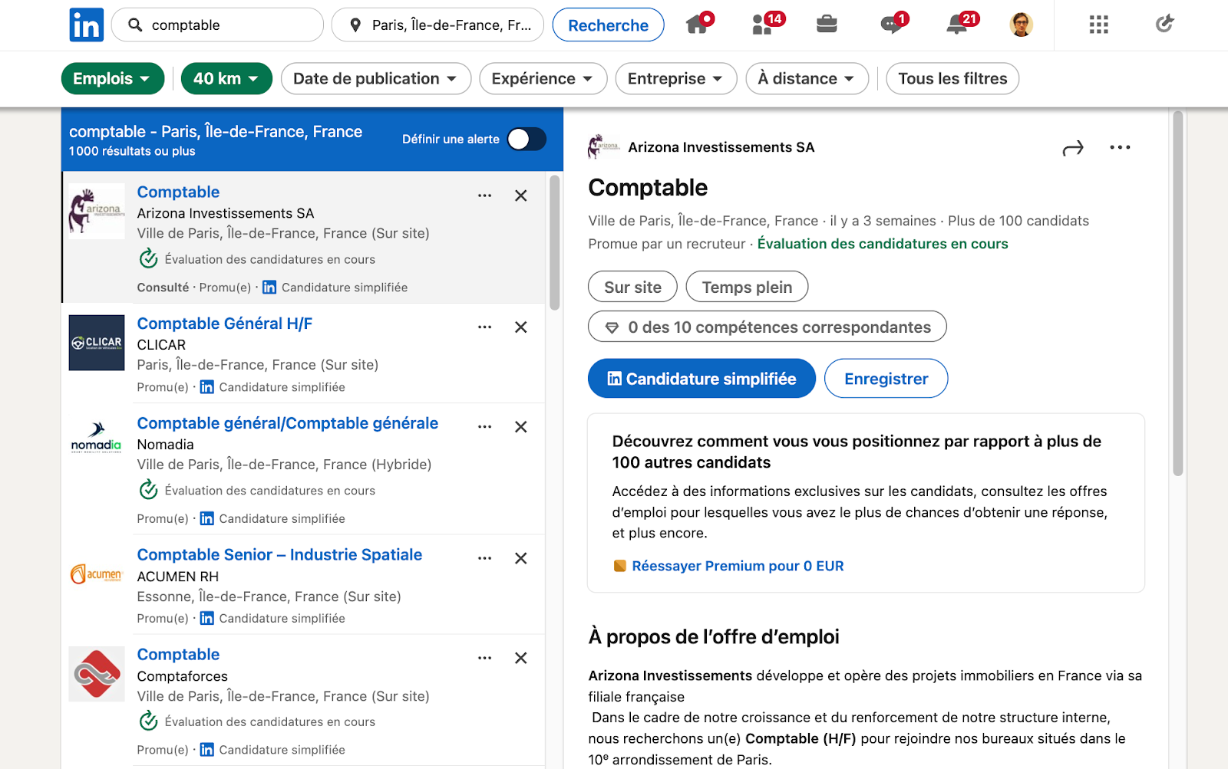Click job detail pane scrollbar
Viewport: 1228px width, 769px height.
(x=1178, y=294)
